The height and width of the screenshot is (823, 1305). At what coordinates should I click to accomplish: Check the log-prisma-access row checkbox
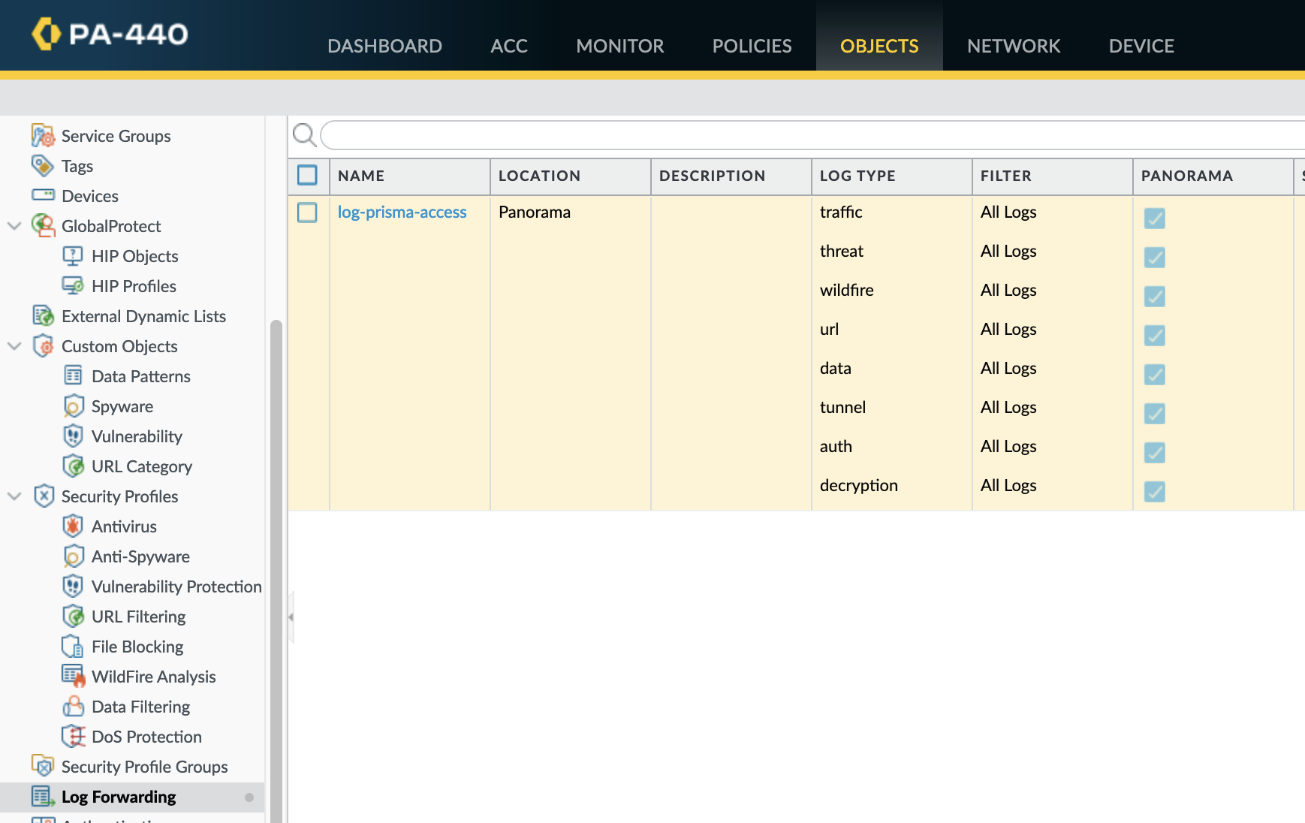[x=307, y=213]
